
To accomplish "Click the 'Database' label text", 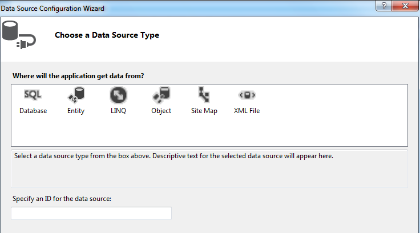I will [x=33, y=111].
